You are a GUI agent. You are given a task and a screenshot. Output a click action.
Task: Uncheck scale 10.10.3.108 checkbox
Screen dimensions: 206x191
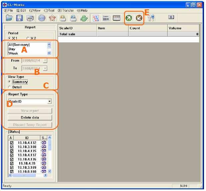[12, 147]
